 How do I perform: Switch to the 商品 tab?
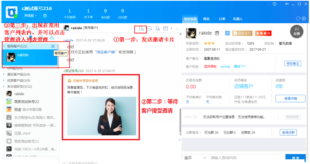pyautogui.click(x=206, y=19)
